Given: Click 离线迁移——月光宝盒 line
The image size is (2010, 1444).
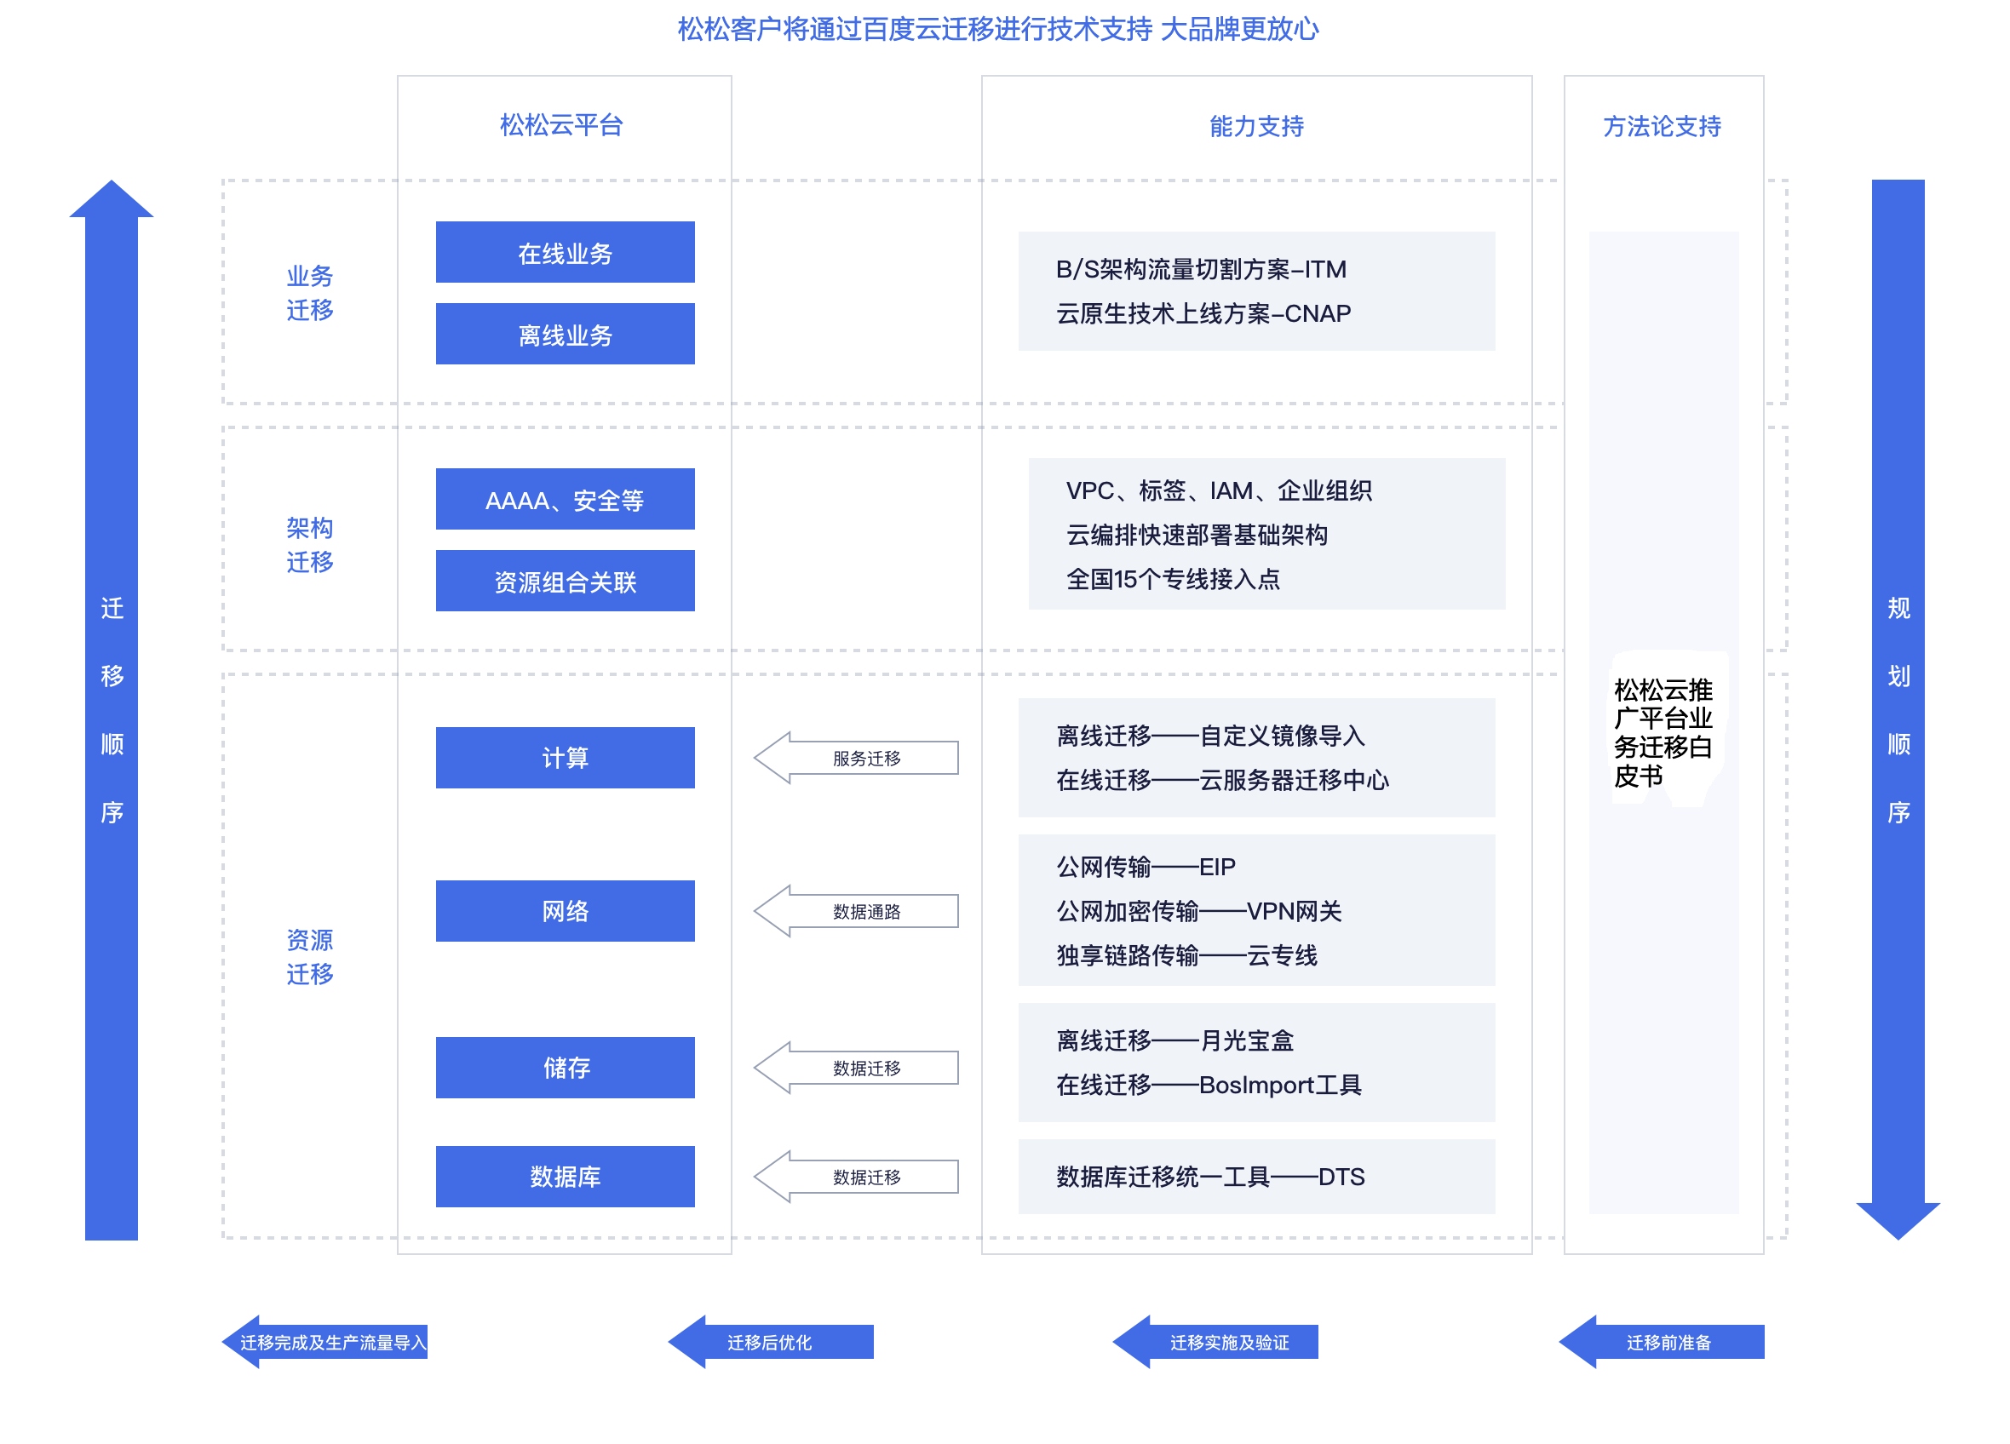Looking at the screenshot, I should [1175, 1041].
